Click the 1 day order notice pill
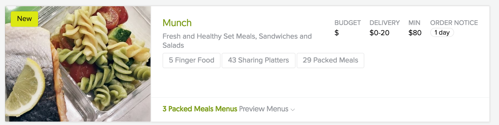The height and width of the screenshot is (125, 499). click(x=442, y=33)
